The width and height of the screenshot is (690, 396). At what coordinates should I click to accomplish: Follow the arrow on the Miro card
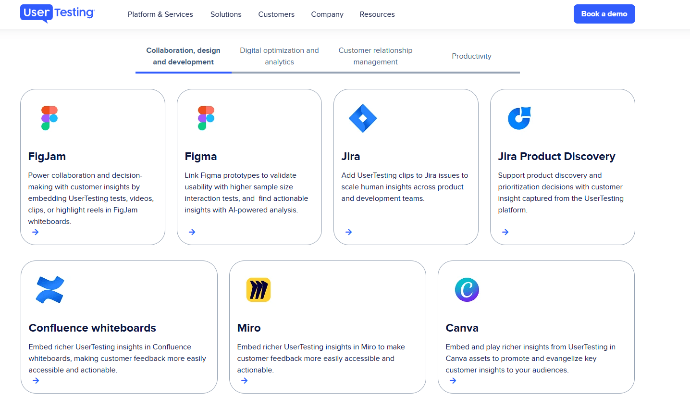[x=245, y=381]
